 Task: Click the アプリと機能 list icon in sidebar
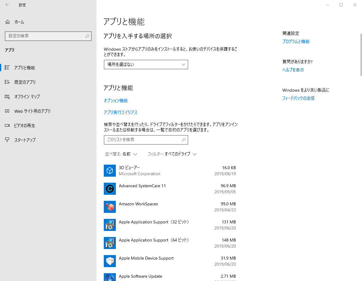[x=8, y=68]
